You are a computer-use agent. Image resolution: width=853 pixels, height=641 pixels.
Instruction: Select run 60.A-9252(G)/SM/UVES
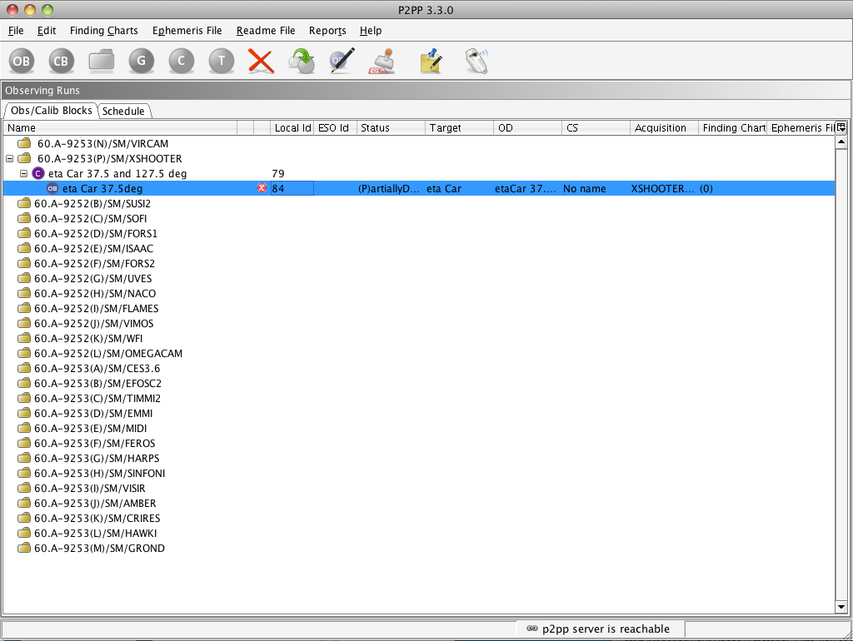93,278
